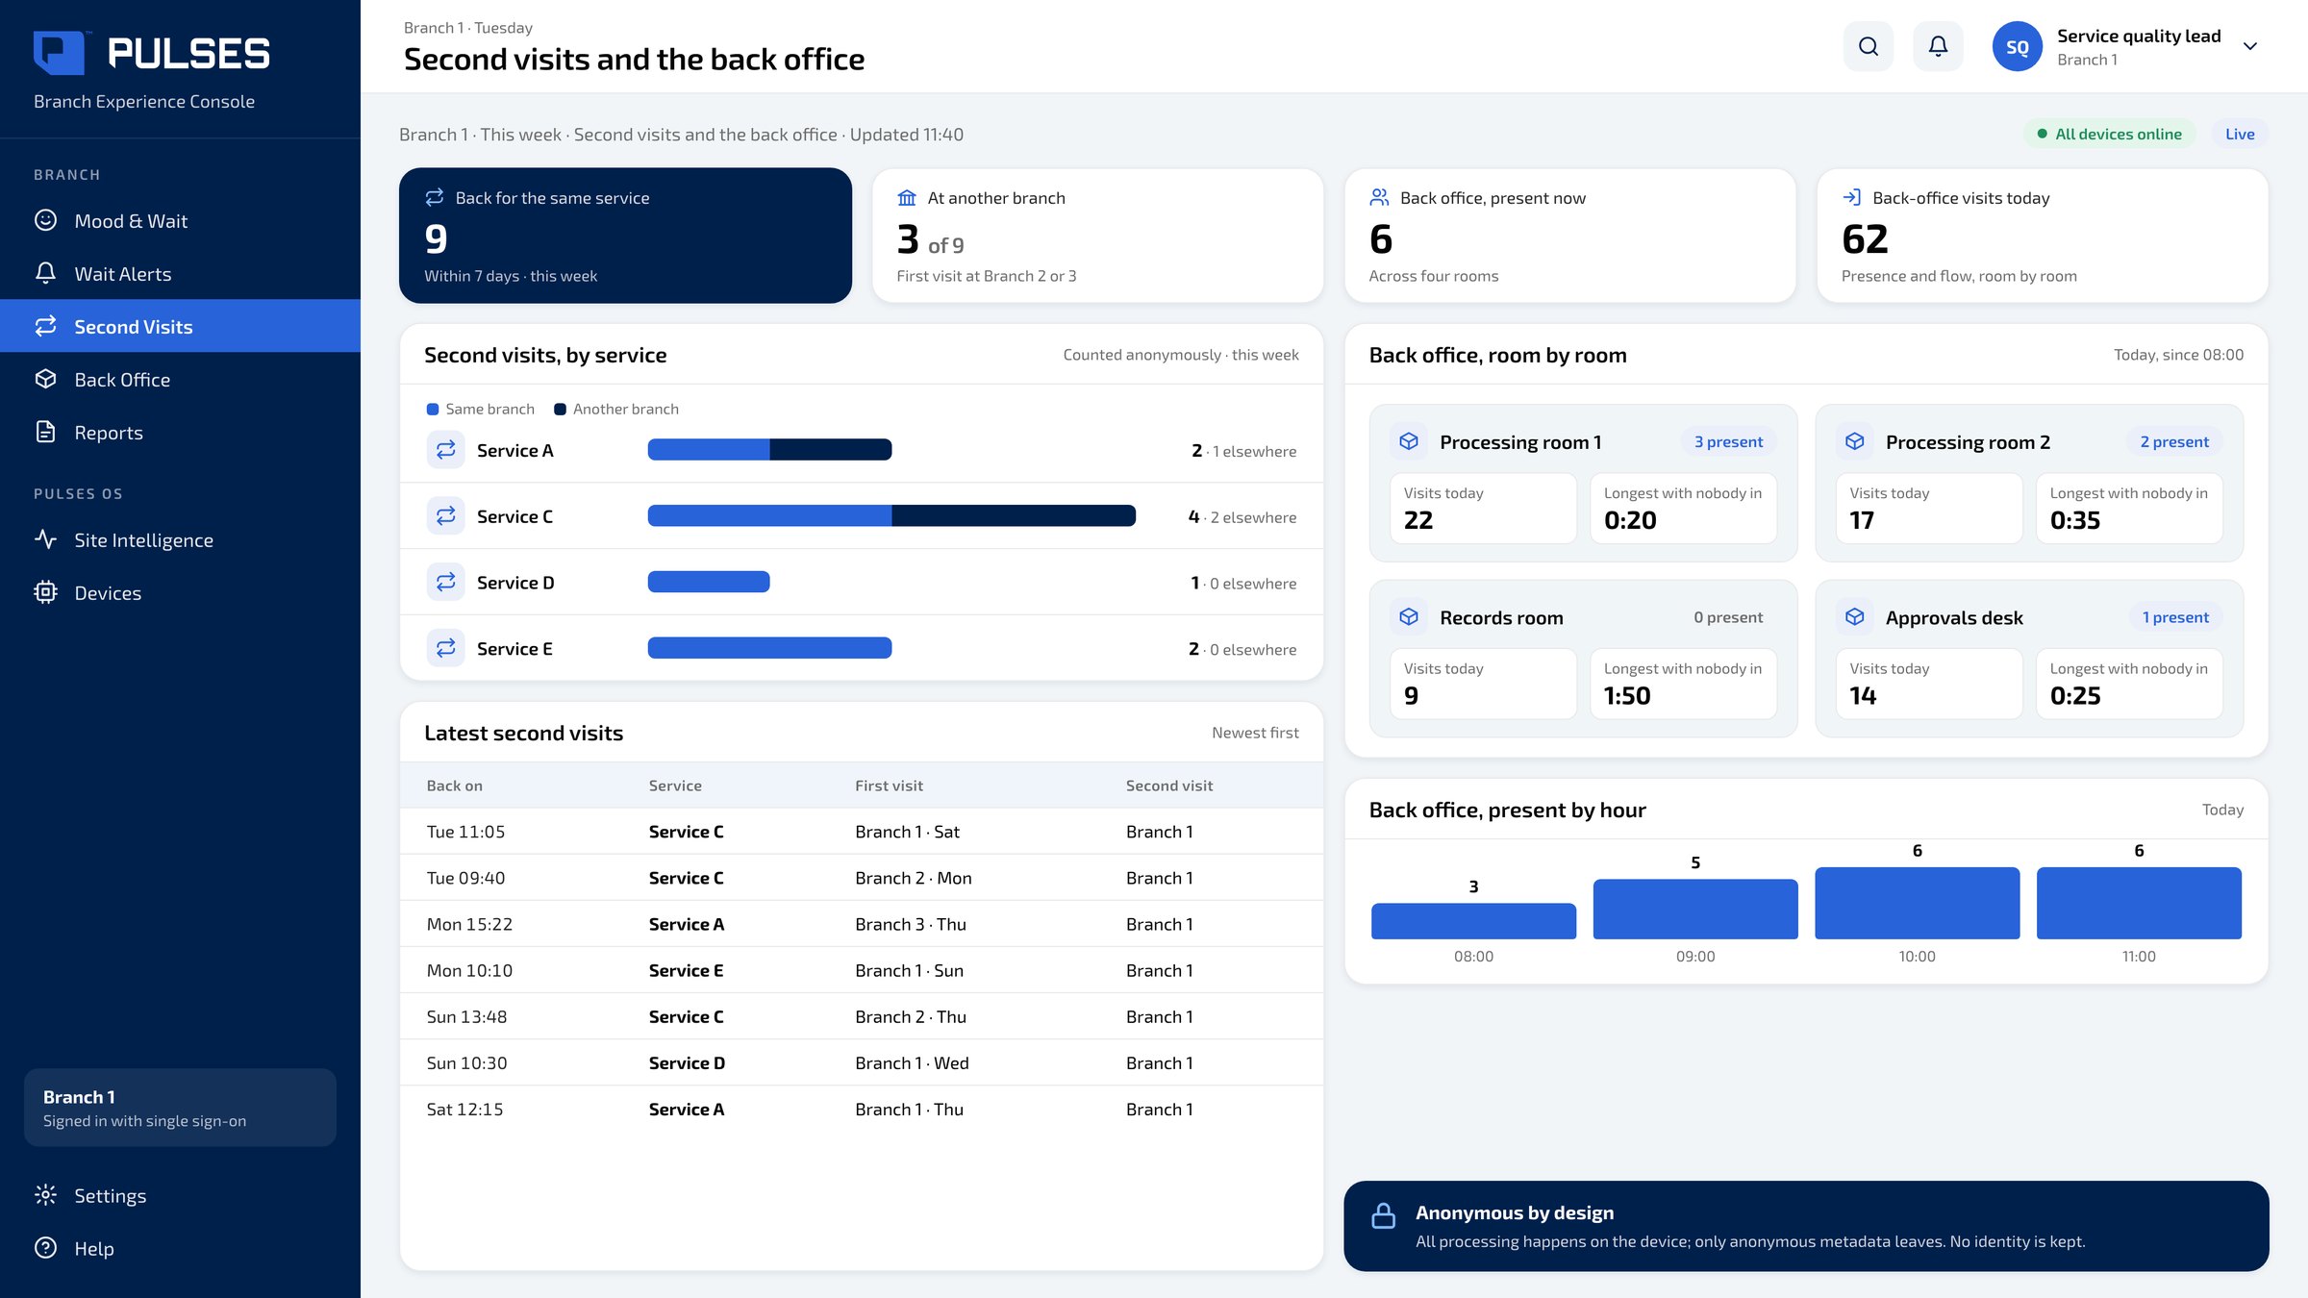Click the 08:00 bar in present by hour chart
The height and width of the screenshot is (1298, 2308).
pyautogui.click(x=1473, y=921)
